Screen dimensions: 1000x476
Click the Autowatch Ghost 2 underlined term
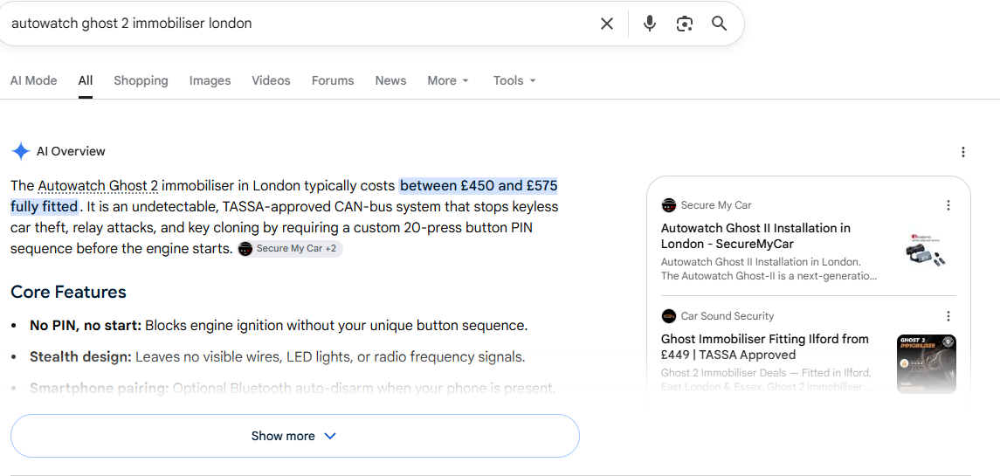(x=98, y=186)
